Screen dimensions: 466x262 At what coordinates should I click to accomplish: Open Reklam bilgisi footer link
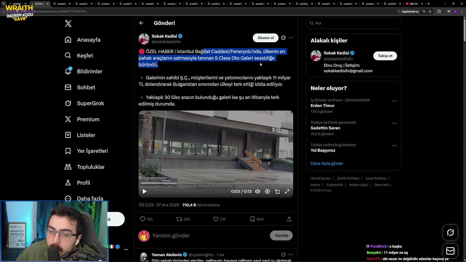tap(359, 185)
